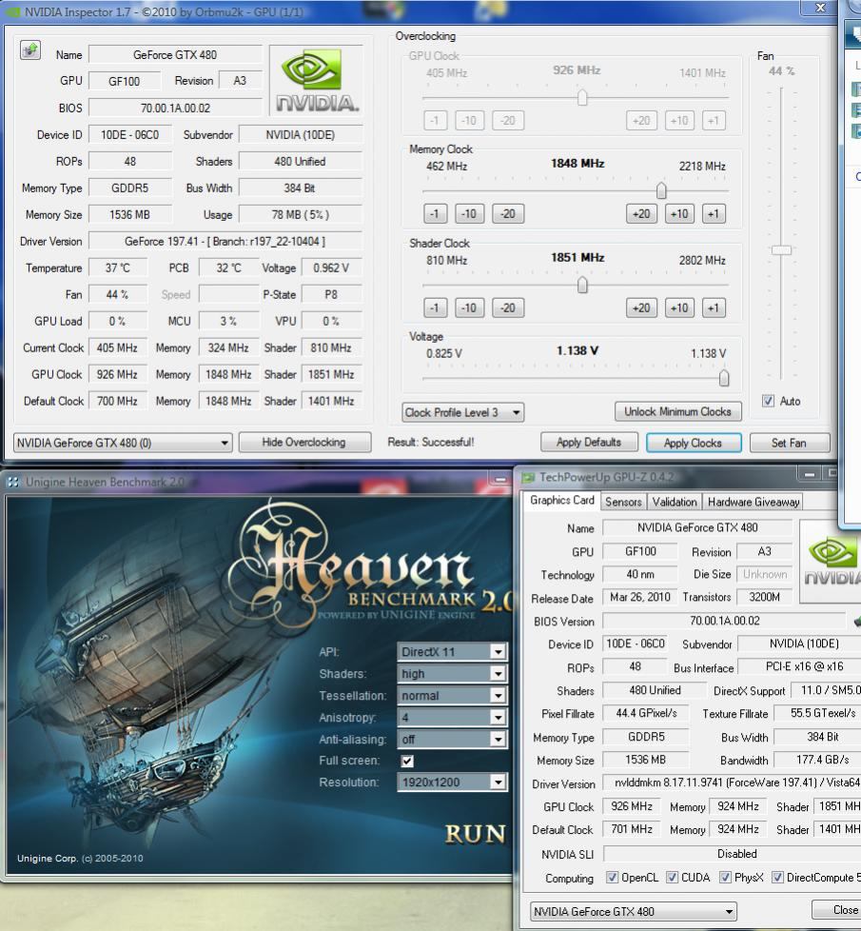Screen dimensions: 861x931
Task: Open the Clock Profile Level 3 dropdown
Action: click(x=462, y=412)
